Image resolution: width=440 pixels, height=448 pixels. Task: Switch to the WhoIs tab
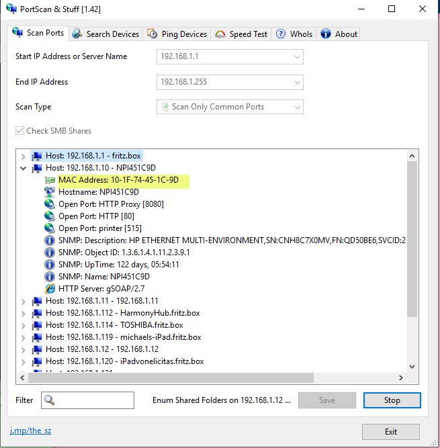(x=294, y=34)
